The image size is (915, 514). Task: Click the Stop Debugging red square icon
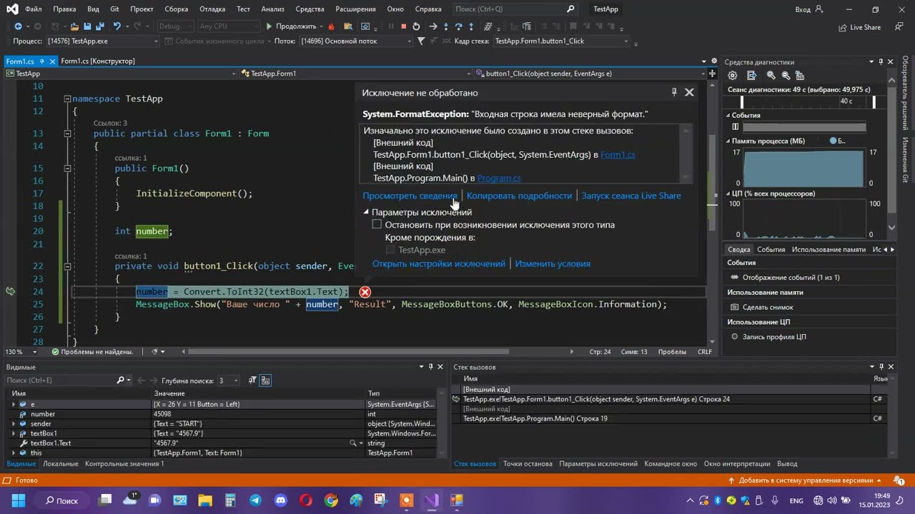point(403,26)
